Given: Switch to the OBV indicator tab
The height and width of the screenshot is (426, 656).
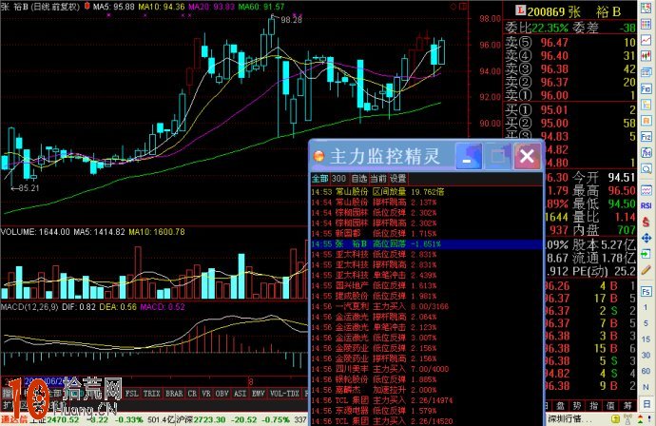Looking at the screenshot, I should point(222,394).
